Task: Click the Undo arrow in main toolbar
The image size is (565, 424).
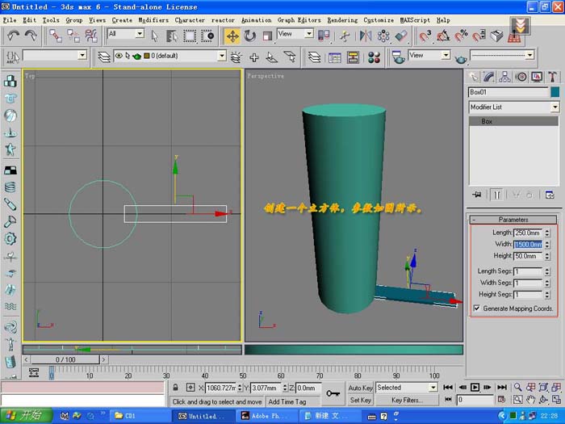Action: click(14, 36)
